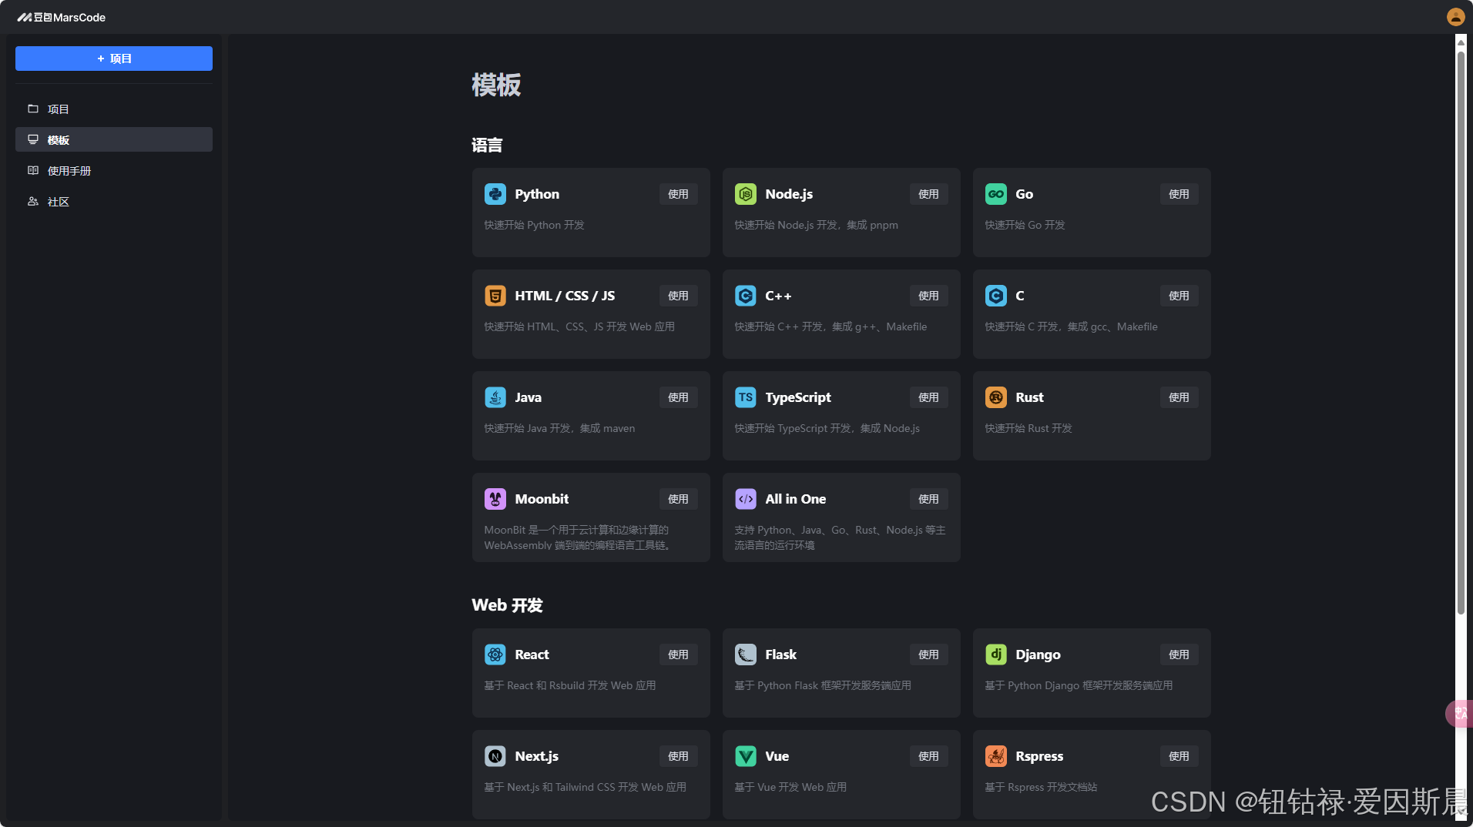Open 项目 in the sidebar
Viewport: 1473px width, 827px height.
tap(114, 109)
